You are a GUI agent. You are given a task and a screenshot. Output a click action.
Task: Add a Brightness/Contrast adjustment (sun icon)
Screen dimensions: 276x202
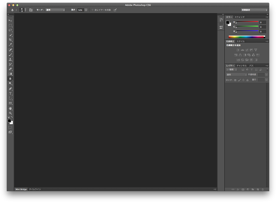(238, 50)
